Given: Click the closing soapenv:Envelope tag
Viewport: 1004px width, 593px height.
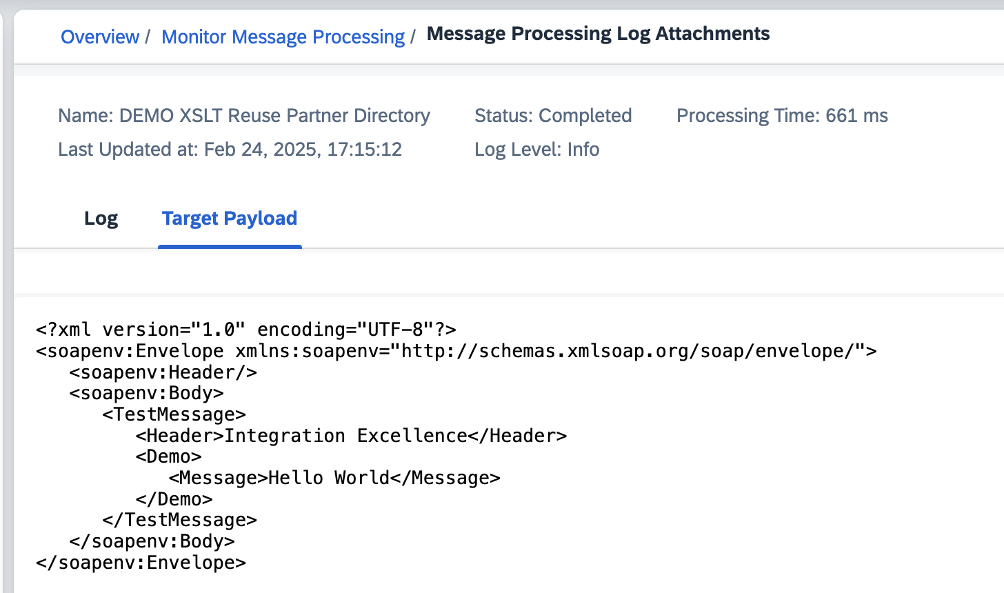Looking at the screenshot, I should tap(141, 563).
